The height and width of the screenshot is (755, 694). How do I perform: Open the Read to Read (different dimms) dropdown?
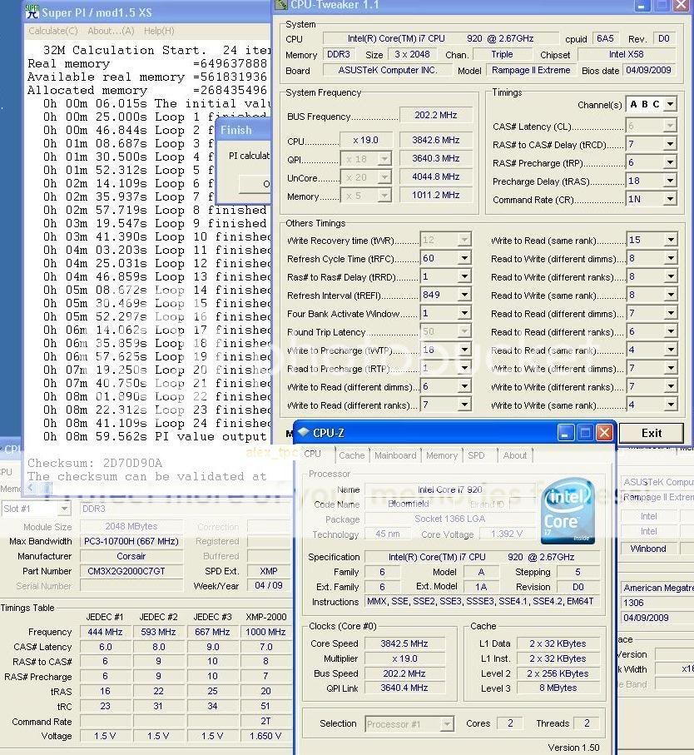click(x=671, y=313)
